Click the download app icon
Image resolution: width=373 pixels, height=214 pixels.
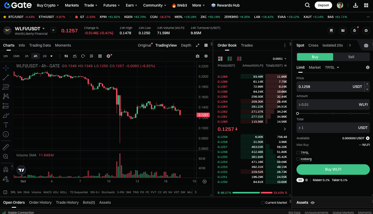pos(356,5)
